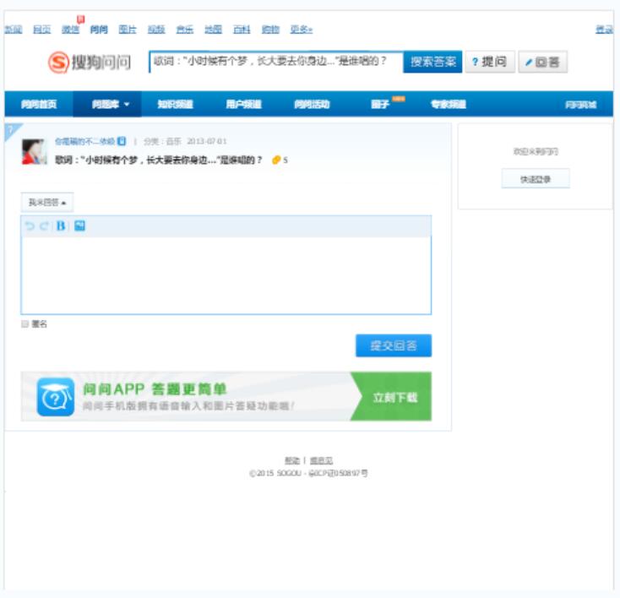The image size is (620, 598).
Task: Click the undo icon in answer editor
Action: point(30,226)
